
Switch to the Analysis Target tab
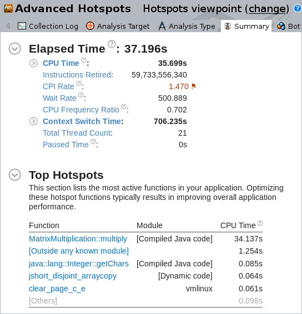[118, 26]
